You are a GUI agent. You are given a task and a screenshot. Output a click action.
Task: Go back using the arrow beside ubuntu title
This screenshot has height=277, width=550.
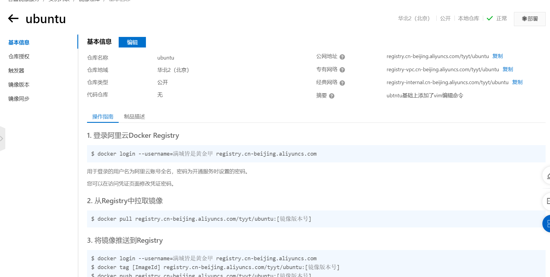tap(13, 18)
